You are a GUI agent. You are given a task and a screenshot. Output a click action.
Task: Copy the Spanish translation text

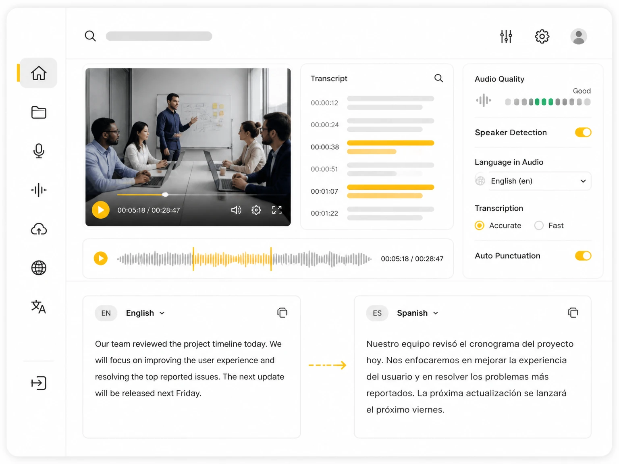click(573, 313)
